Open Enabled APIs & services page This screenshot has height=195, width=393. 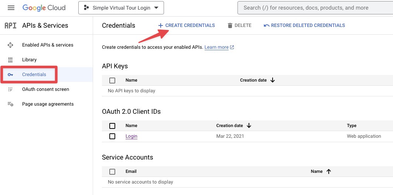pos(48,45)
